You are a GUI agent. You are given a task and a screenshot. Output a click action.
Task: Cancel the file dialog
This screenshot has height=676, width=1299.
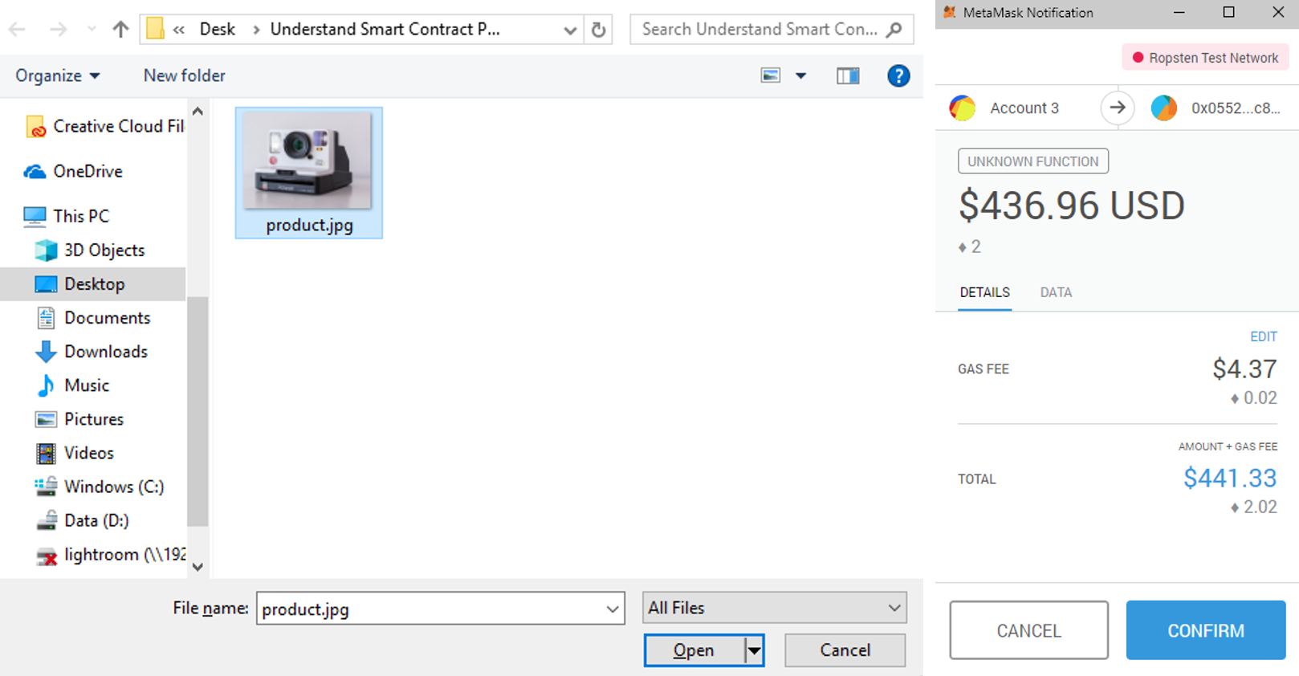(x=845, y=650)
